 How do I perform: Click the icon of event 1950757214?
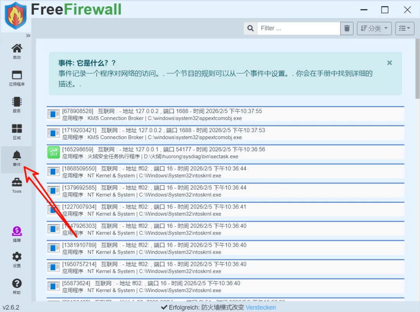point(54,267)
